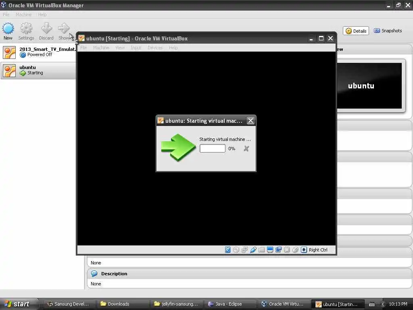Click the USB devices status icon
The width and height of the screenshot is (413, 310).
coord(253,249)
